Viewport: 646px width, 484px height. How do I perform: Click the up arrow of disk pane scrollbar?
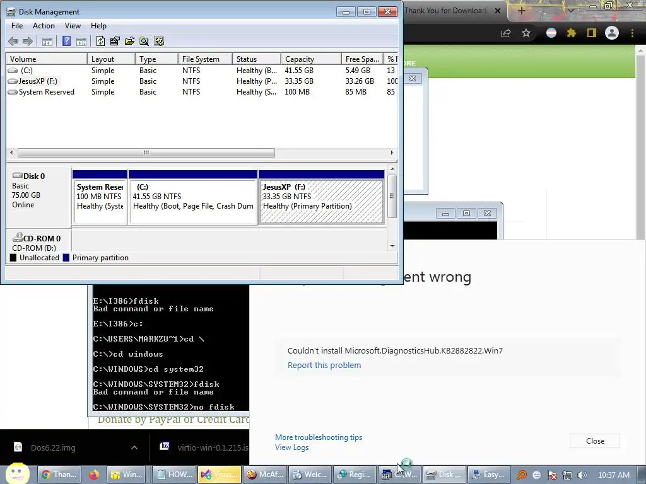[392, 169]
